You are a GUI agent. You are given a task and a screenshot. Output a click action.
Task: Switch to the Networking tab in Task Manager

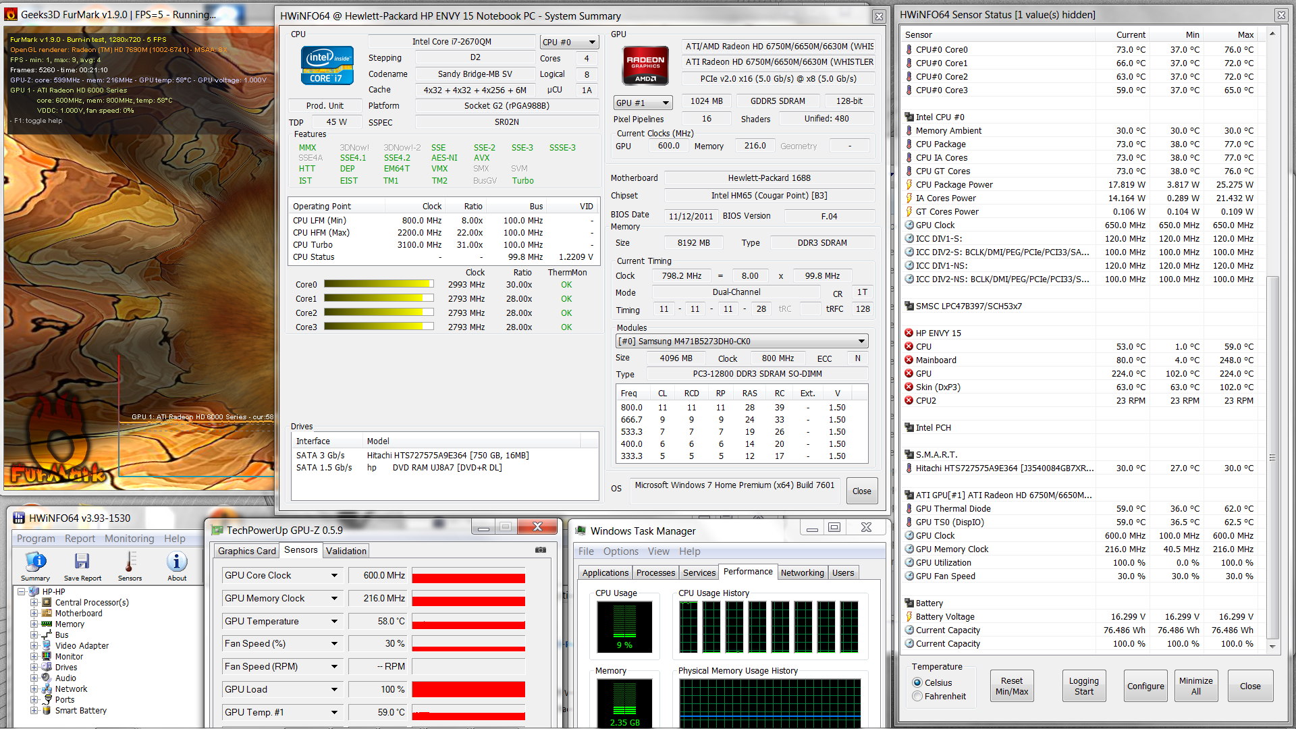coord(802,573)
